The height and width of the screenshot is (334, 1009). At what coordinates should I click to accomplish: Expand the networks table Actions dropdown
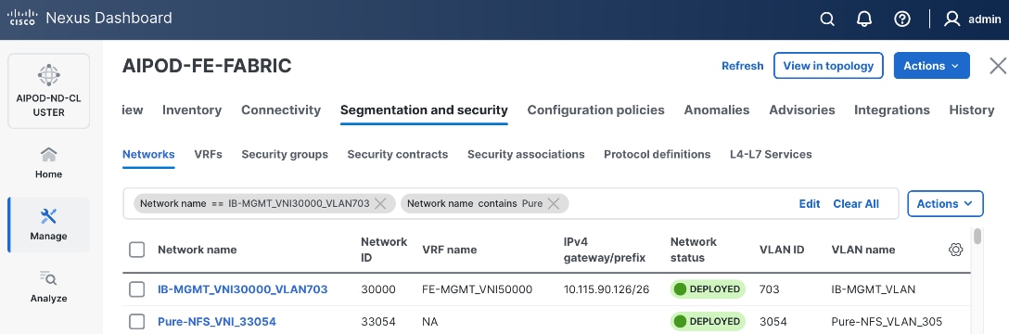coord(945,203)
